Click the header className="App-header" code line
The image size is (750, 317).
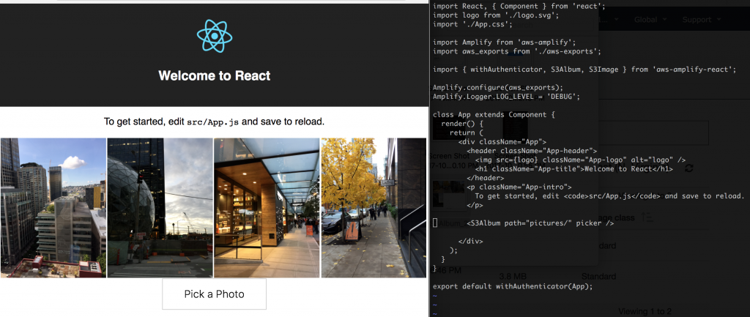pyautogui.click(x=532, y=151)
